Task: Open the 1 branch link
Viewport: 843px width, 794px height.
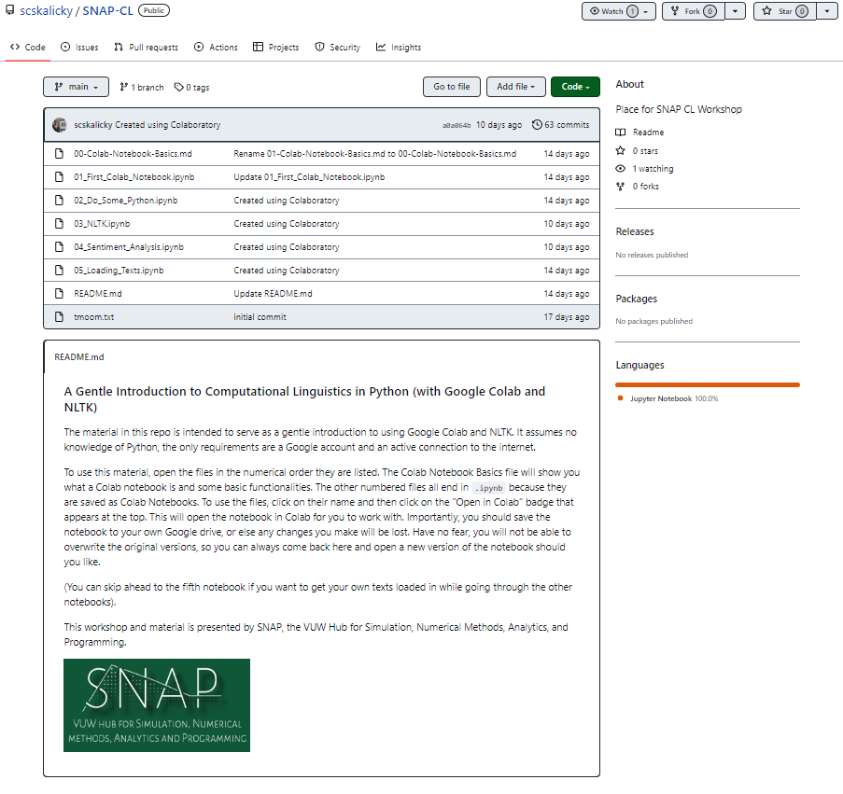Action: click(x=142, y=87)
